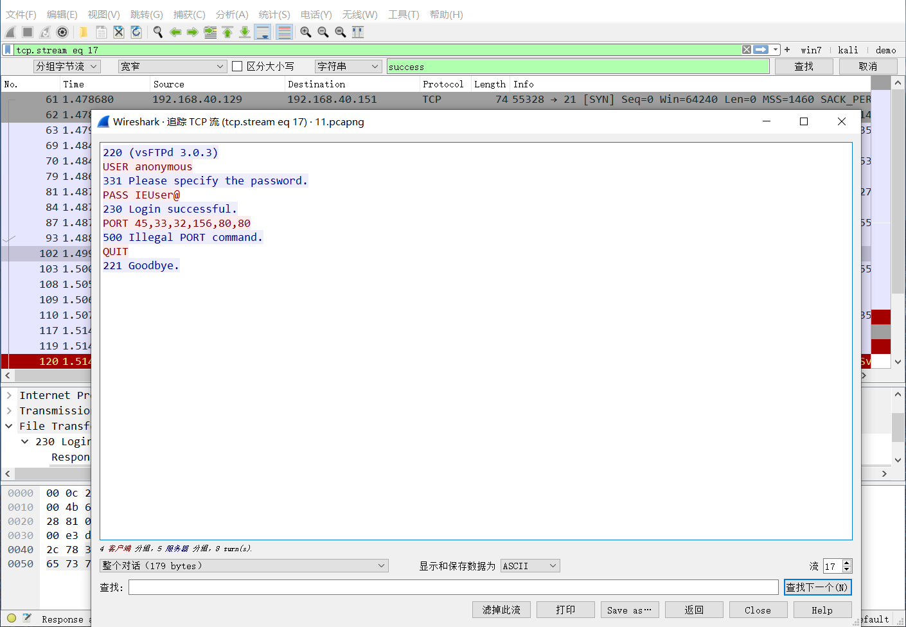Apply the win7 filter button
906x627 pixels.
(x=811, y=50)
